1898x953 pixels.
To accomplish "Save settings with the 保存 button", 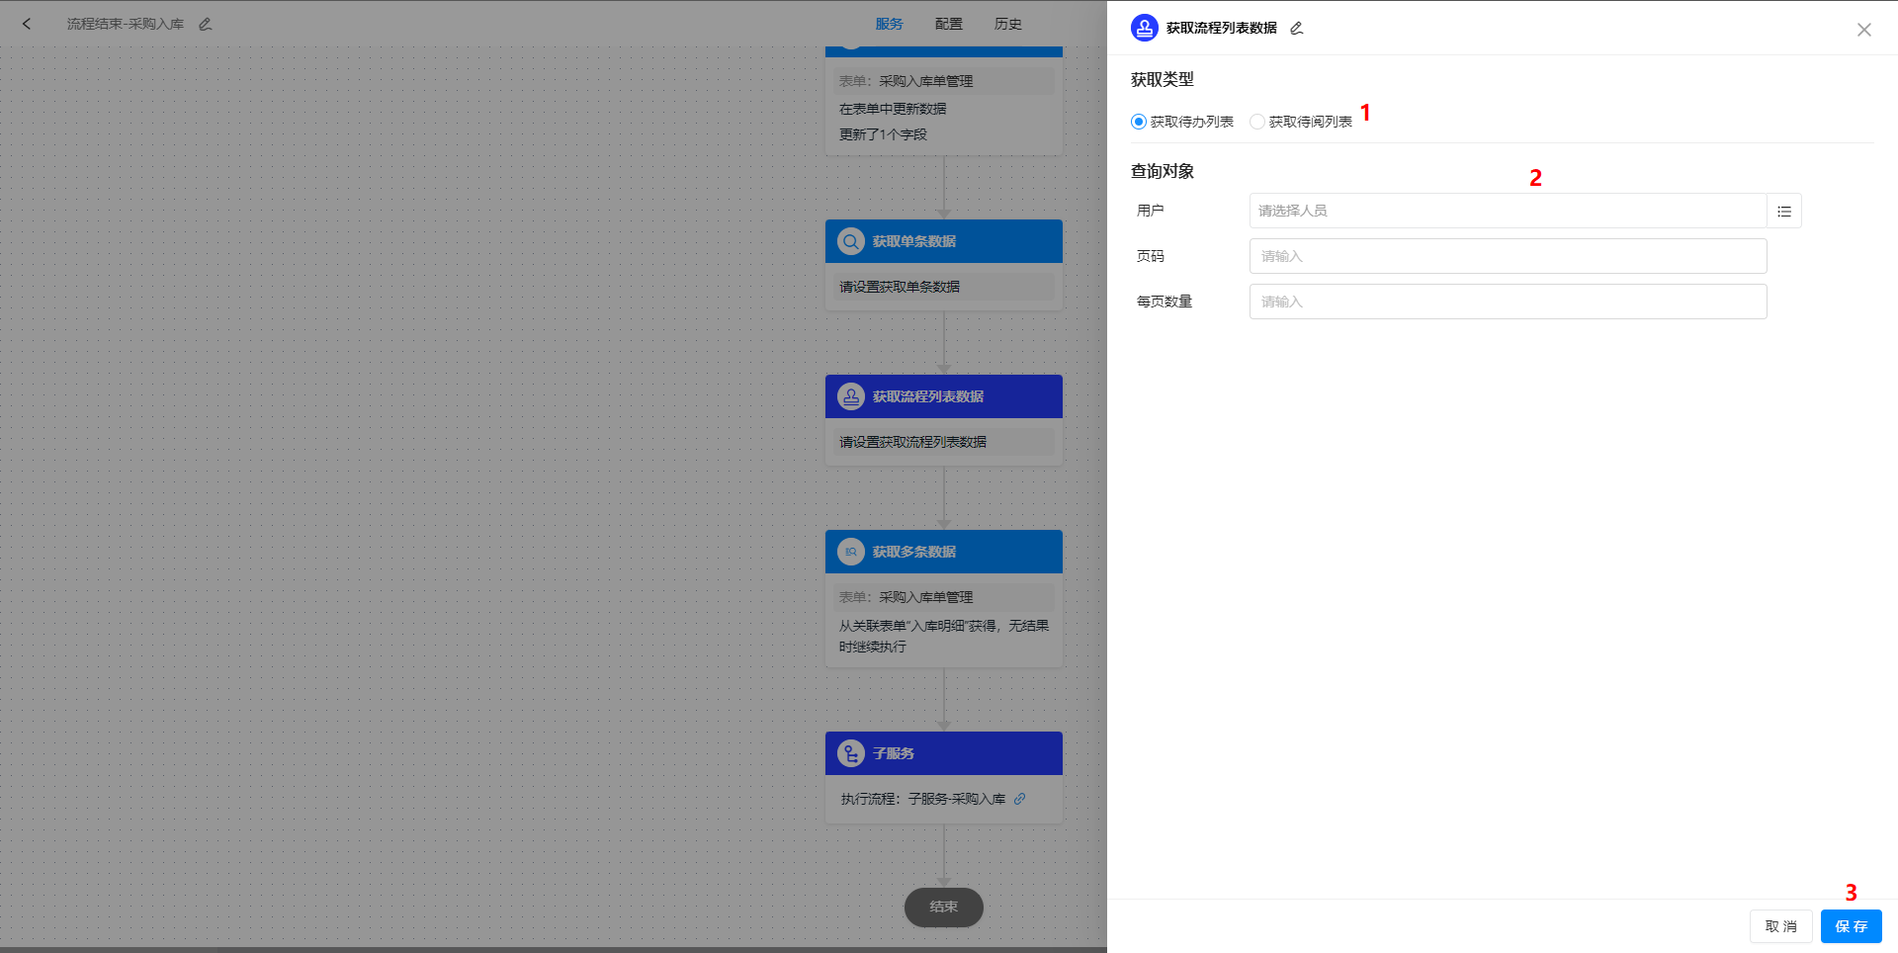I will pos(1851,926).
